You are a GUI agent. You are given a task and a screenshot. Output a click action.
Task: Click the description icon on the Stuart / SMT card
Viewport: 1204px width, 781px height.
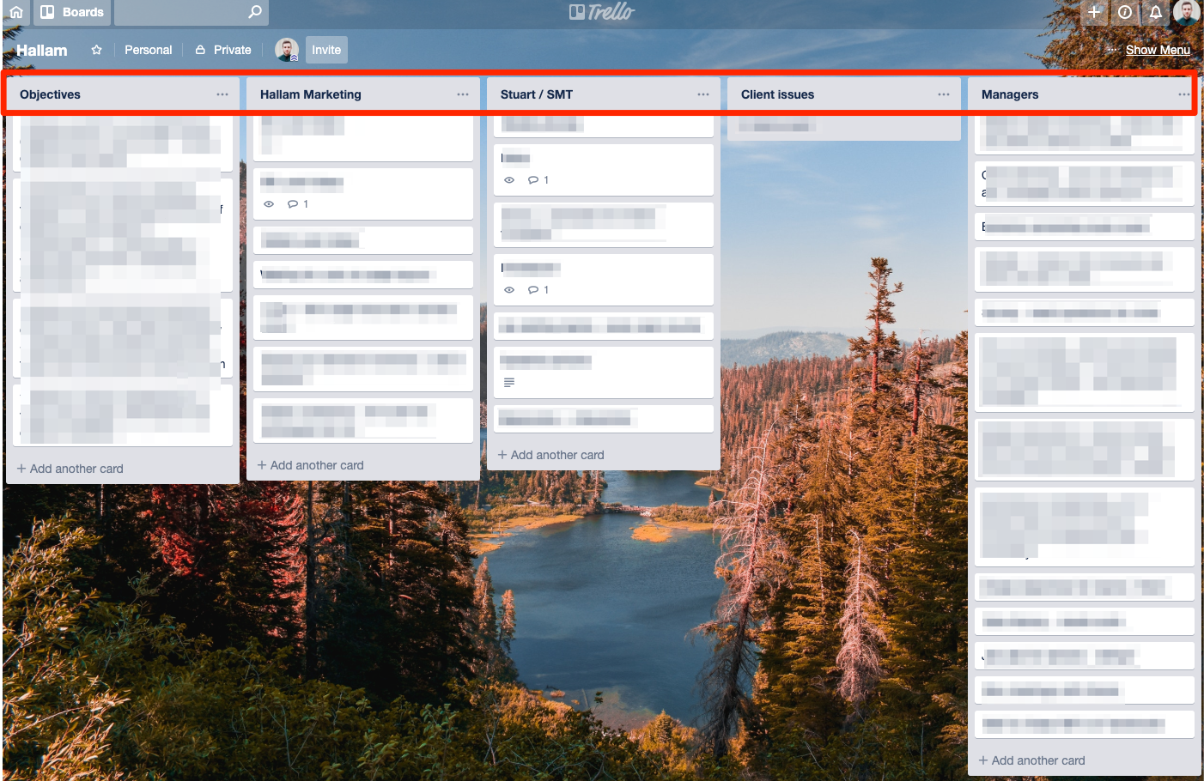[x=509, y=382]
